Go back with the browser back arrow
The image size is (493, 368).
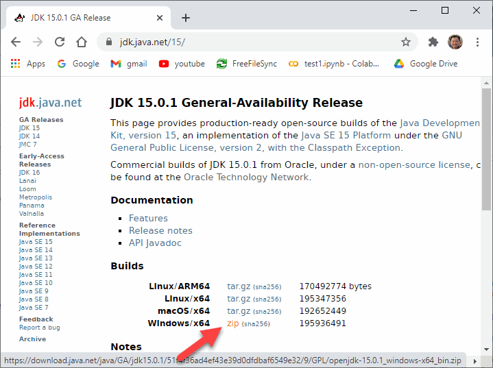click(x=16, y=42)
